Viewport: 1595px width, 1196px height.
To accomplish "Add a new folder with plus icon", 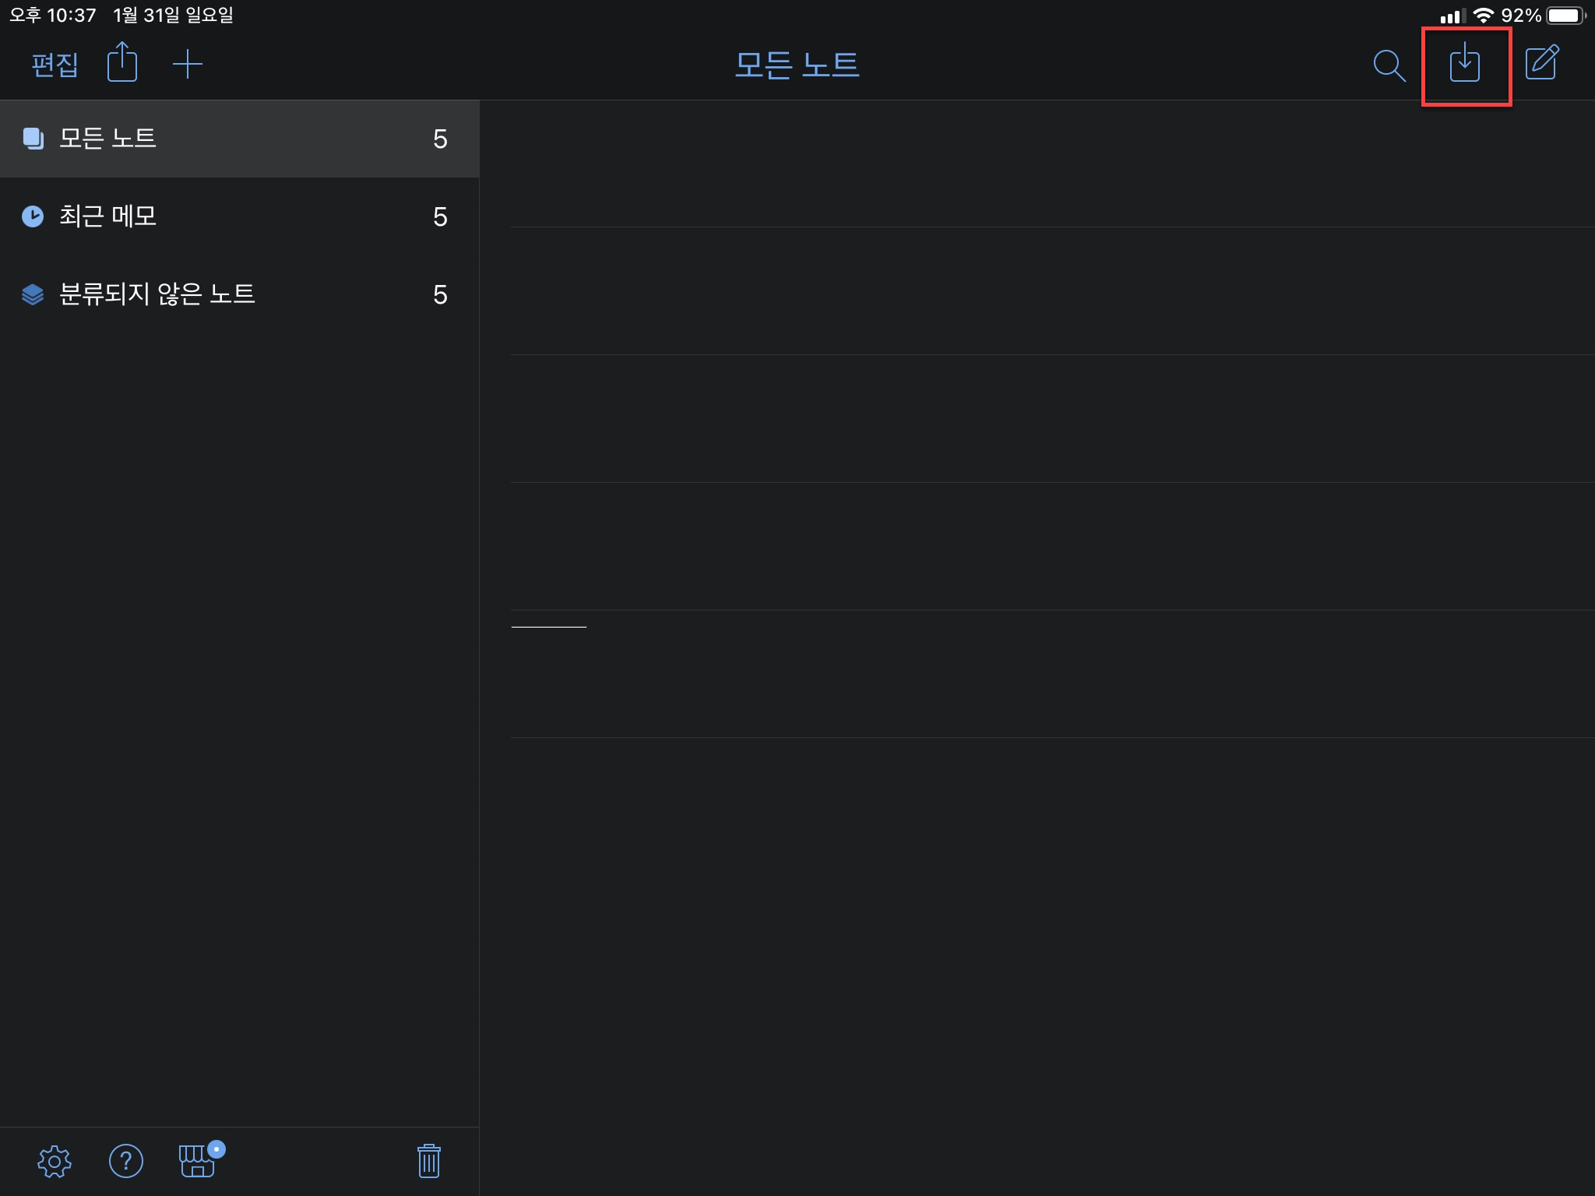I will 188,65.
